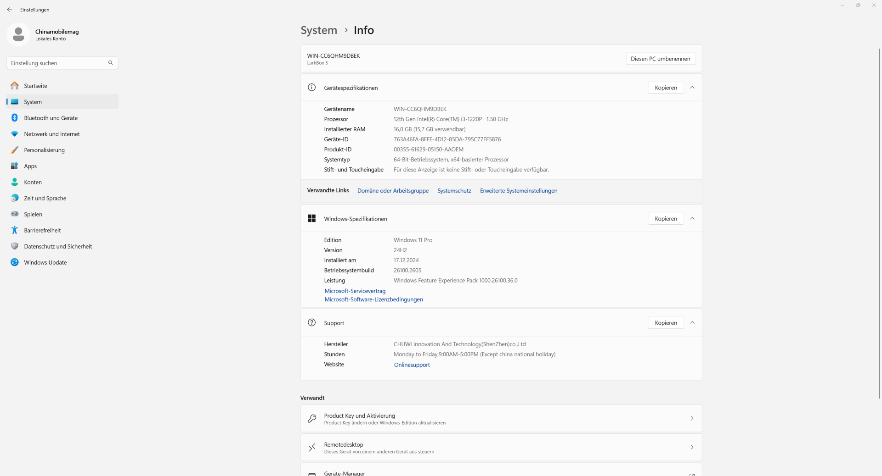This screenshot has width=882, height=476.
Task: Click Diesen PC umbenennen button
Action: point(661,59)
